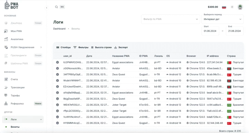The image size is (249, 133).
Task: Toggle light theme with the sun icon
Action: (232, 7)
